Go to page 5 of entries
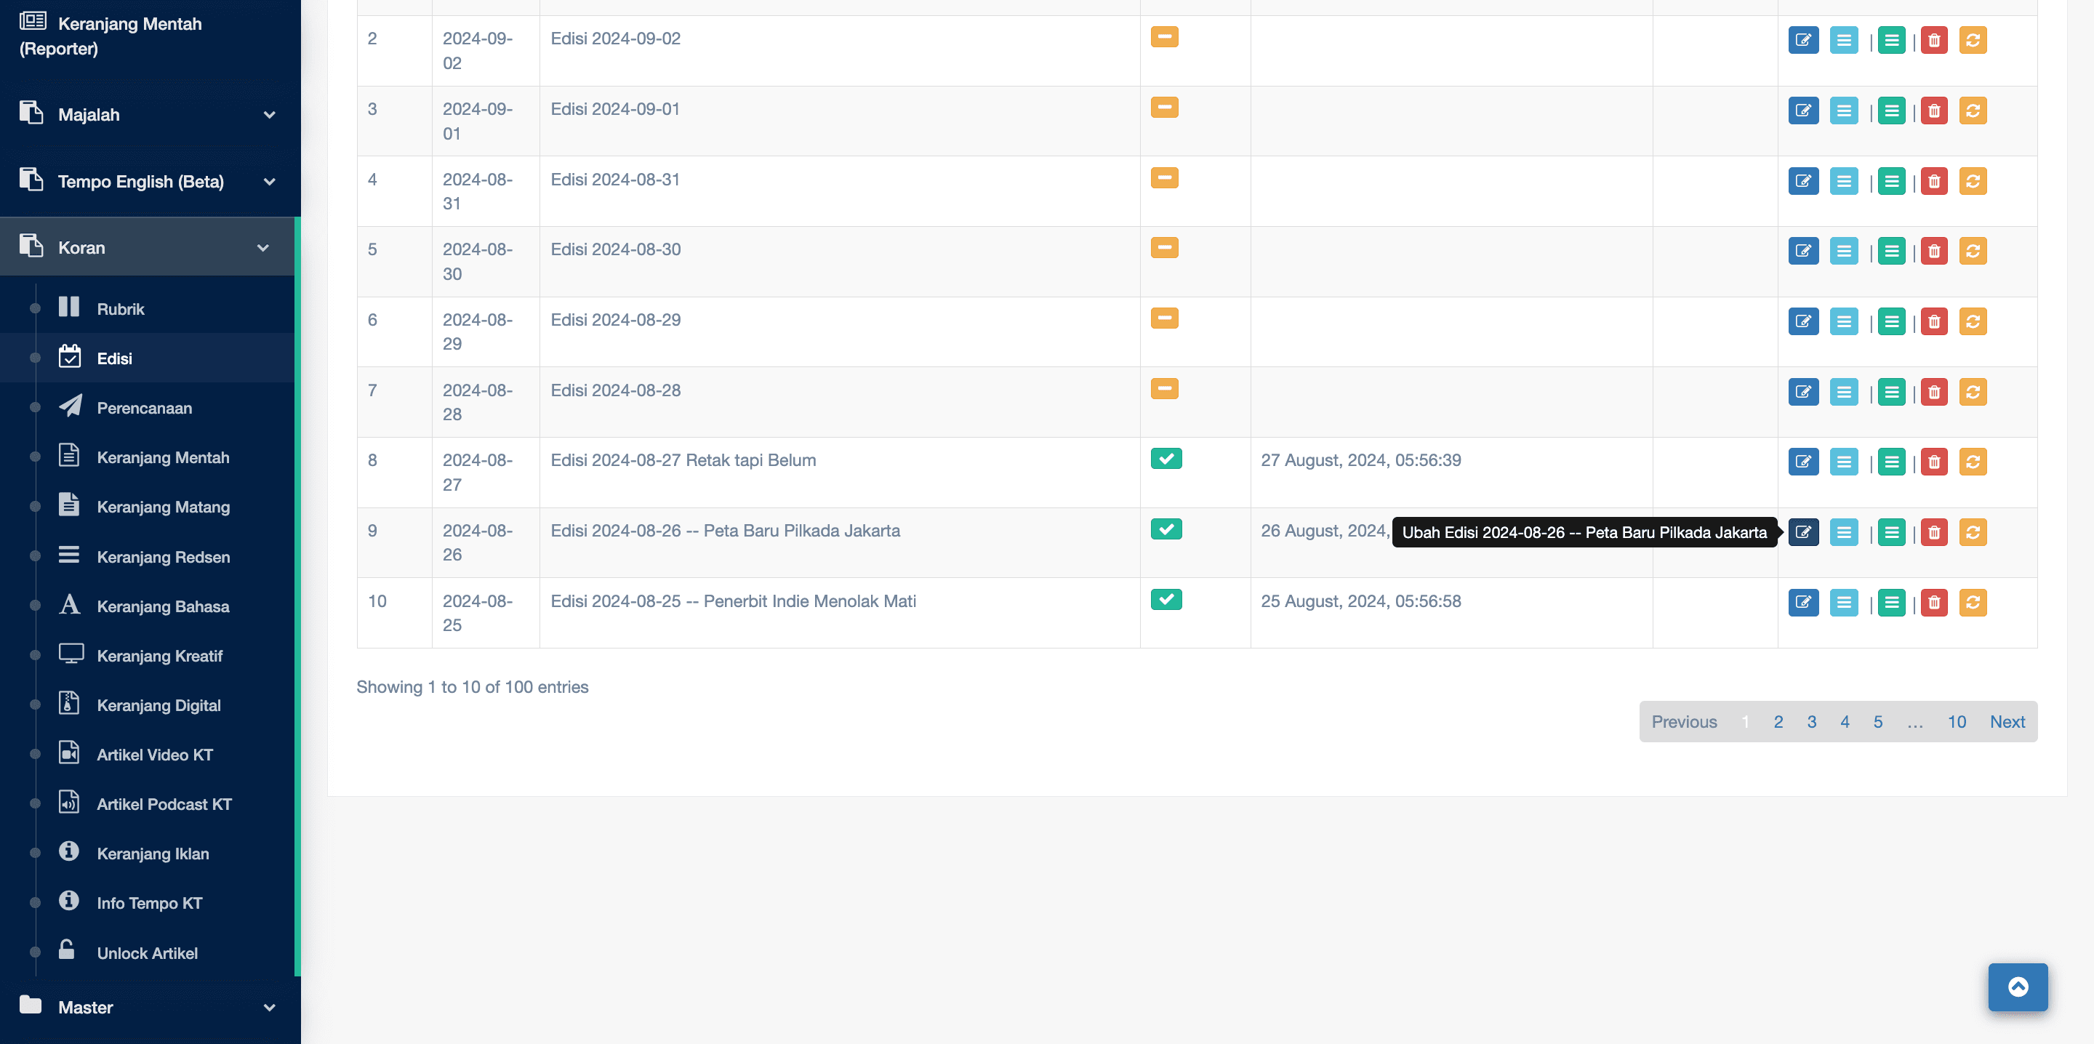Viewport: 2094px width, 1044px height. tap(1878, 722)
